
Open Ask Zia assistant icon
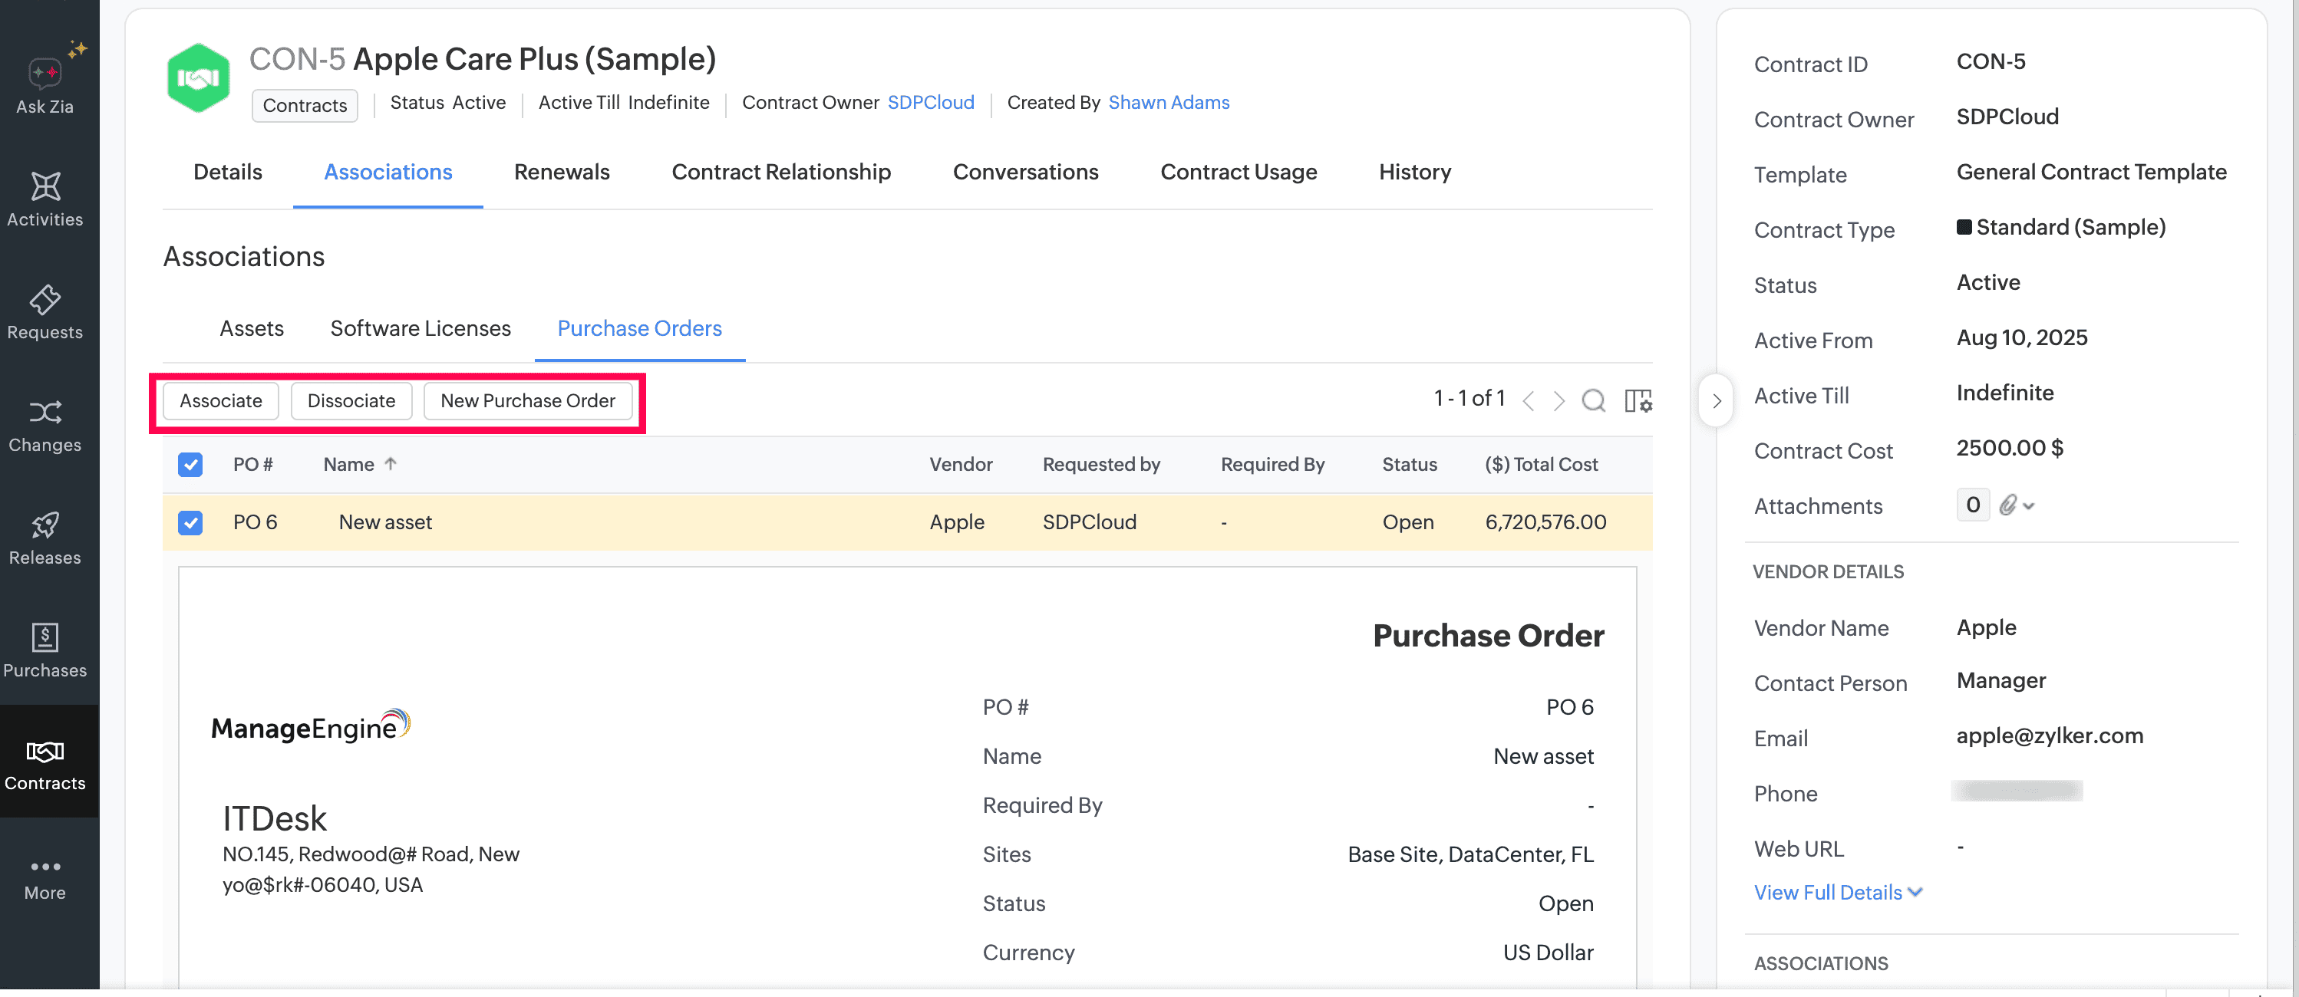[45, 73]
